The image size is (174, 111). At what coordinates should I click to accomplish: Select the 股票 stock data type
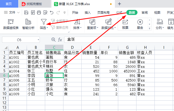tap(125, 24)
